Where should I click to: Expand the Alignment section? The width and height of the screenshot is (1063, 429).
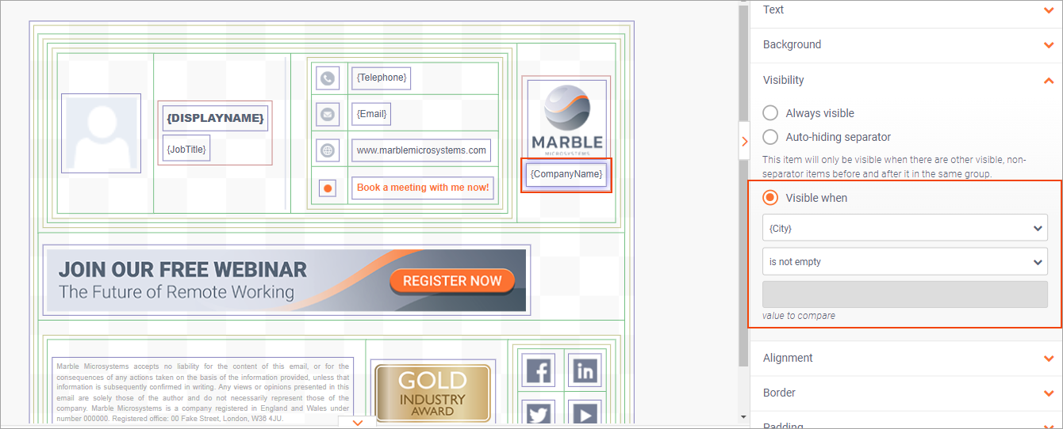click(x=1049, y=359)
